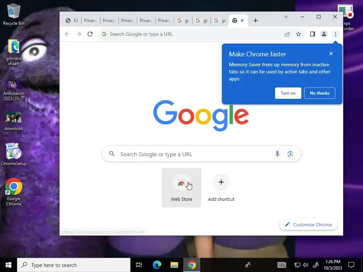Select the middle Google gr tab
This screenshot has width=363, height=272.
pos(201,21)
